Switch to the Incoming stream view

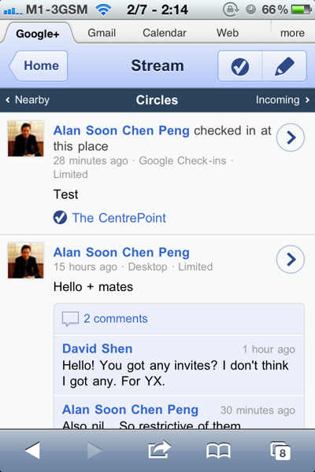(x=283, y=100)
